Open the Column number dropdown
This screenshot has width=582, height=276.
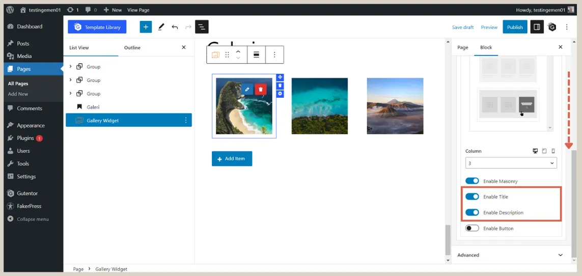pyautogui.click(x=511, y=163)
